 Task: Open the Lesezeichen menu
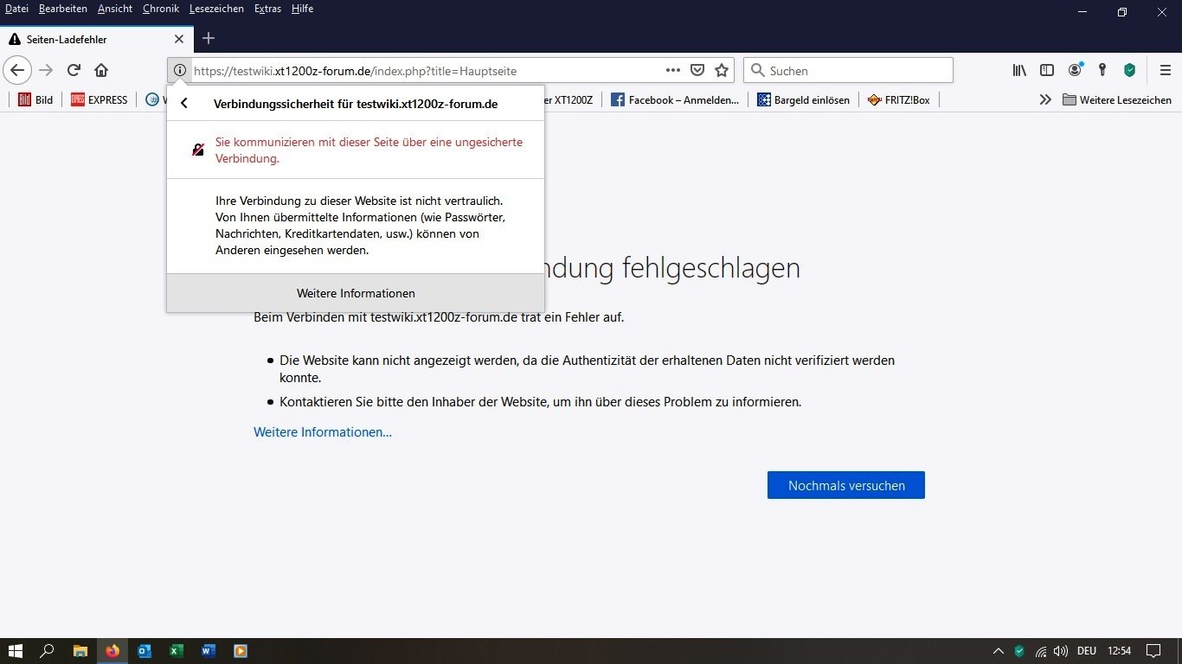pos(216,9)
